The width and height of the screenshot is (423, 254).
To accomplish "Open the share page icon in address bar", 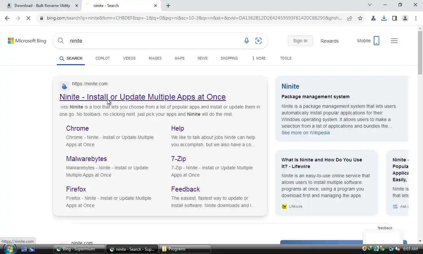I will pyautogui.click(x=350, y=18).
